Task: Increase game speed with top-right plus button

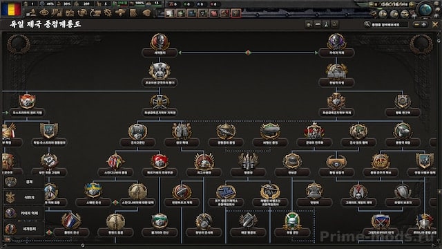Action: [x=412, y=4]
